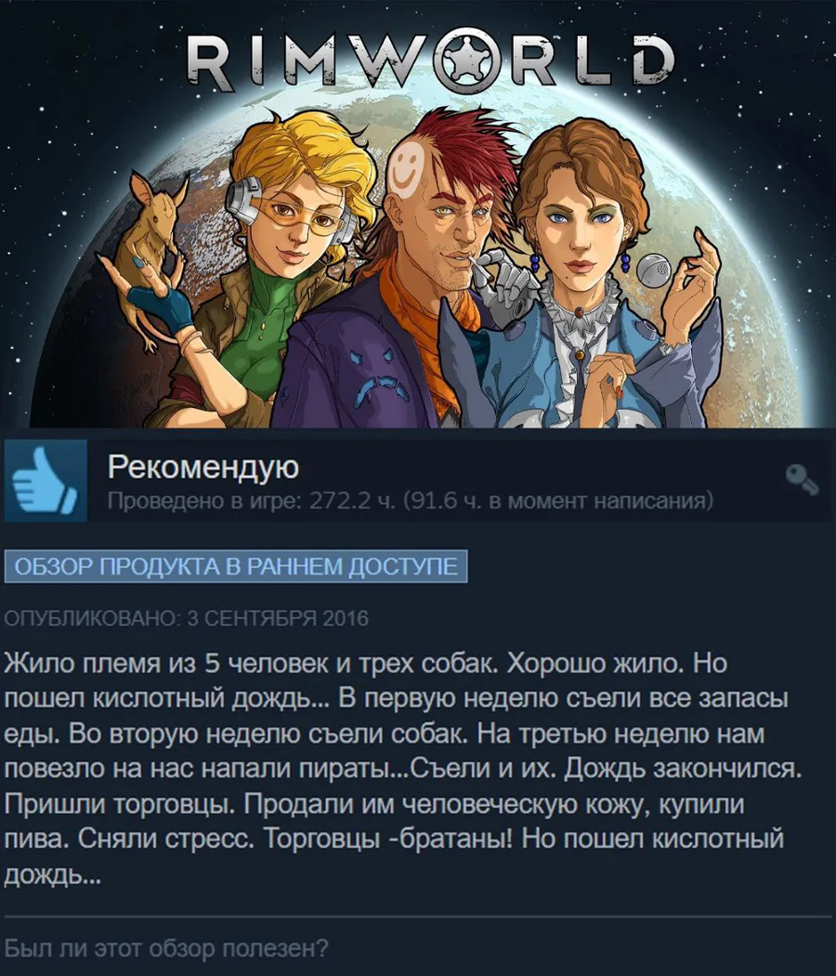Click the 'ОБЗОР ПРОДУКТА В РАННЕМ ДОСТУПЕ' badge
Viewport: 836px width, 976px height.
tap(236, 566)
